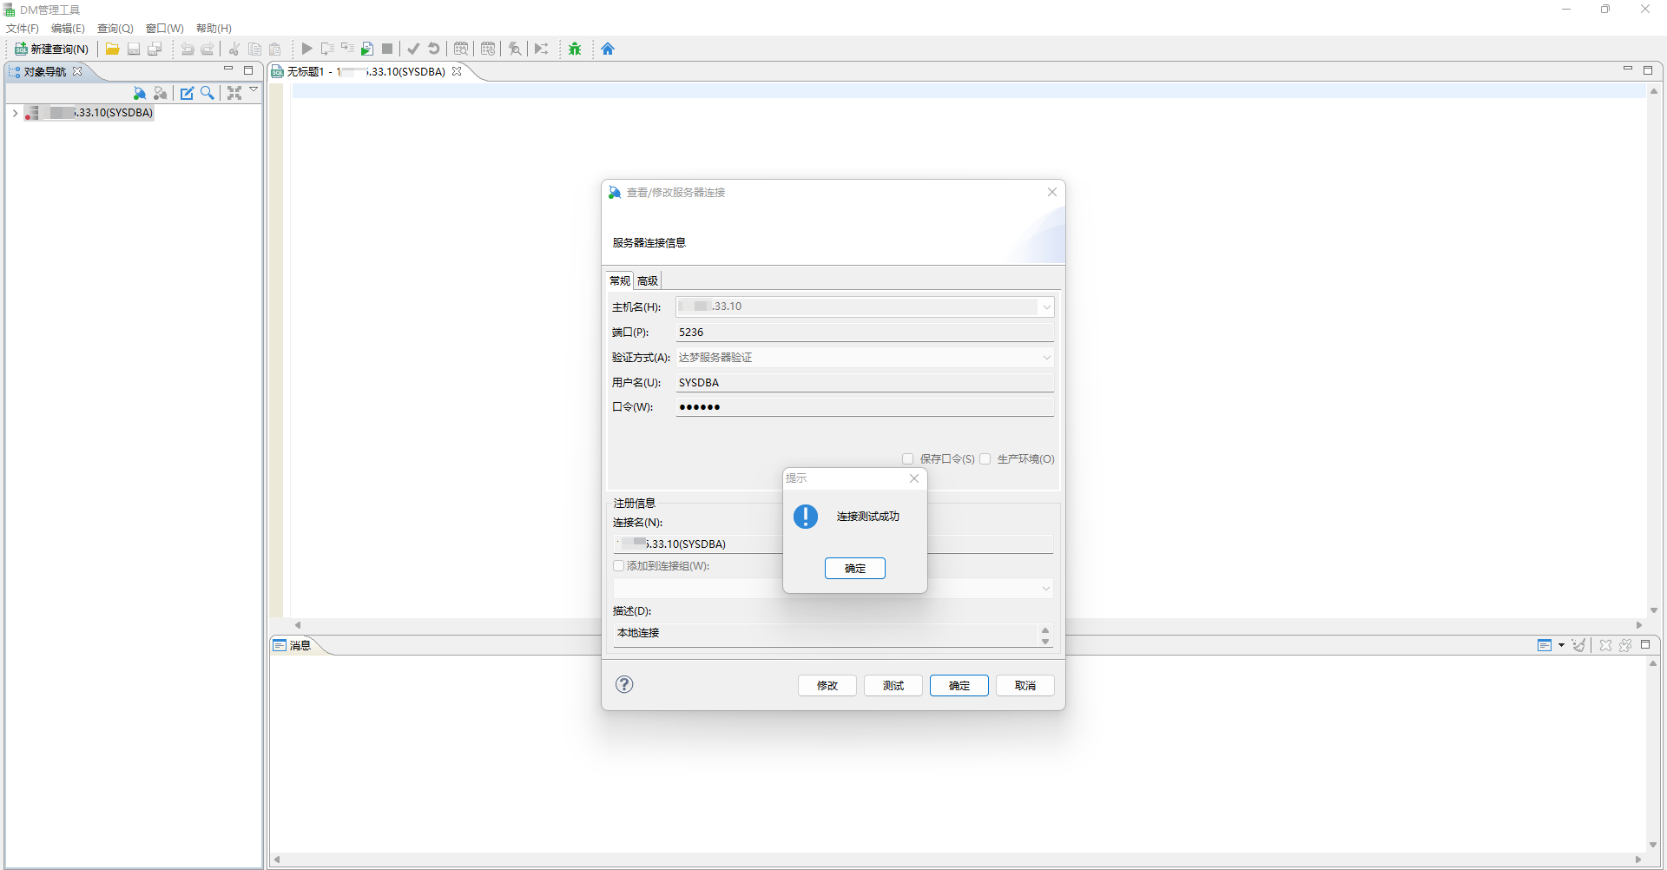Image resolution: width=1667 pixels, height=870 pixels.
Task: Click the magnifier search icon in navigator
Action: click(207, 93)
